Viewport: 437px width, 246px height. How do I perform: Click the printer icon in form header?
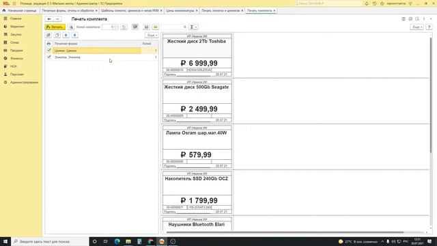[410, 19]
